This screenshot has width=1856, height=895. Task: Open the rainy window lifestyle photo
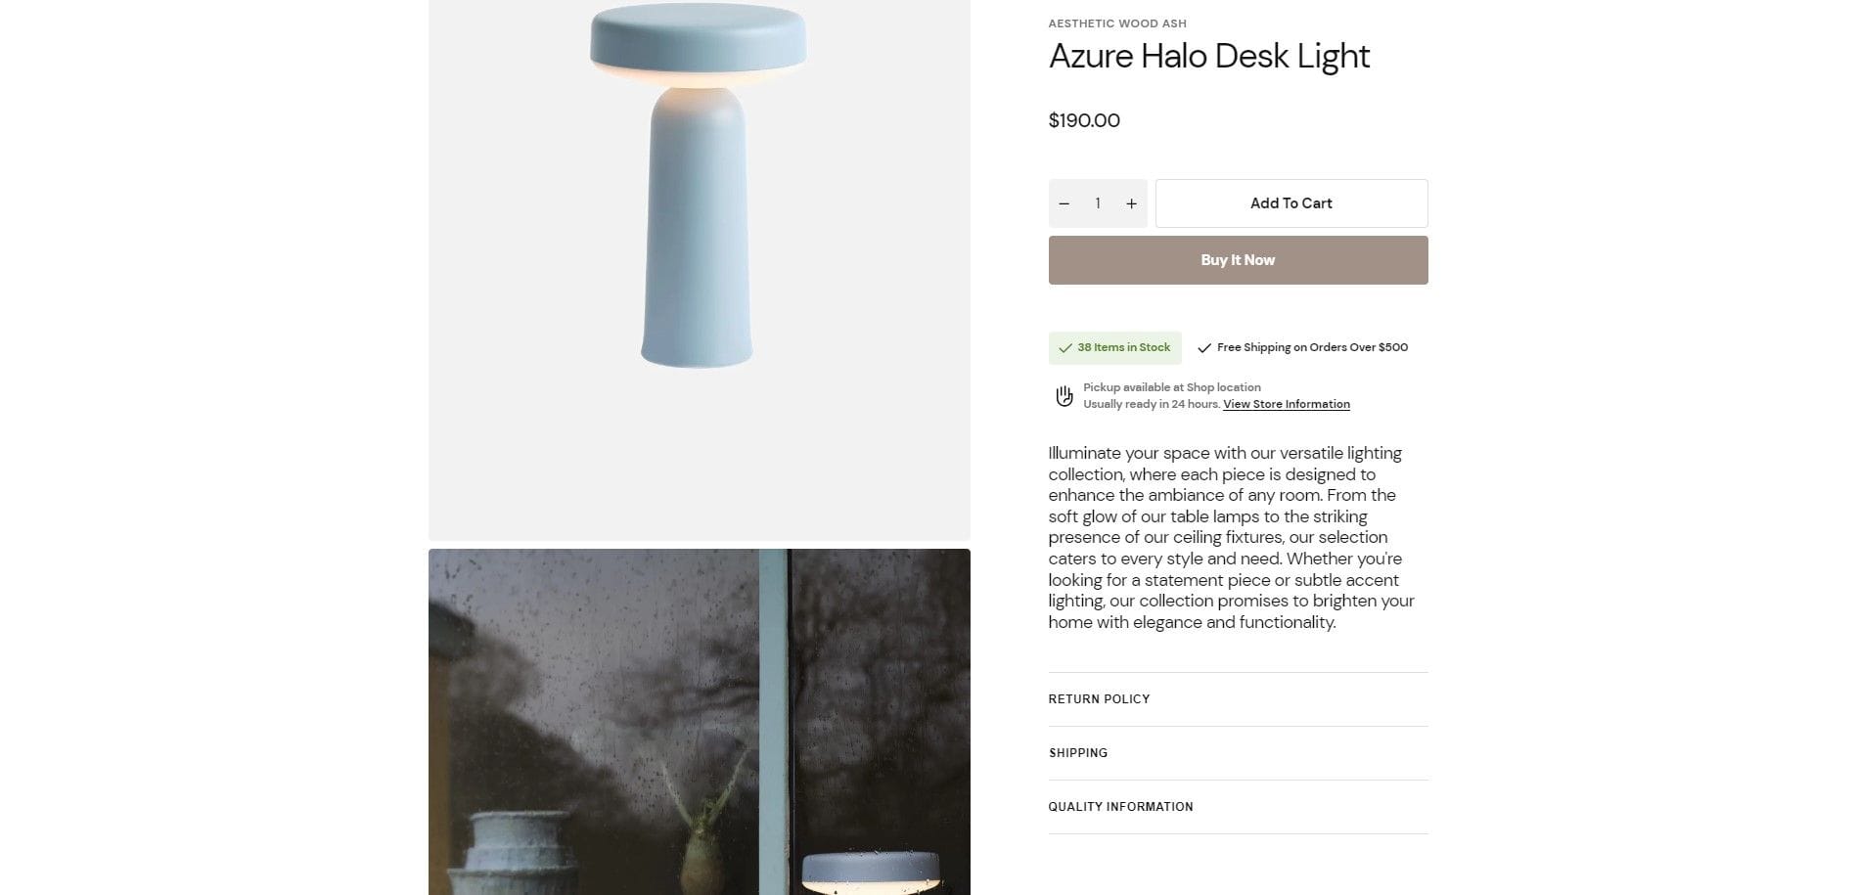point(700,722)
